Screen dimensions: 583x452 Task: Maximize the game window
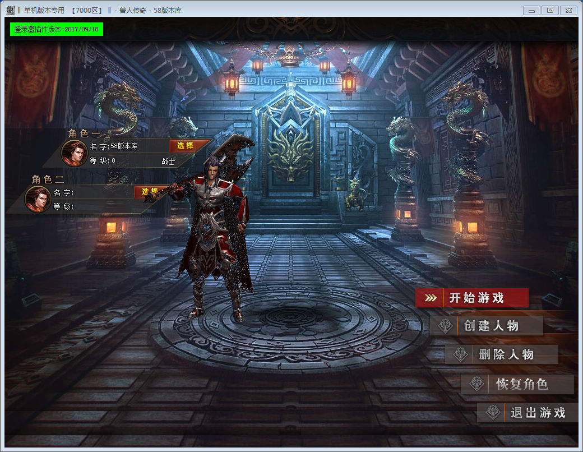(x=550, y=11)
